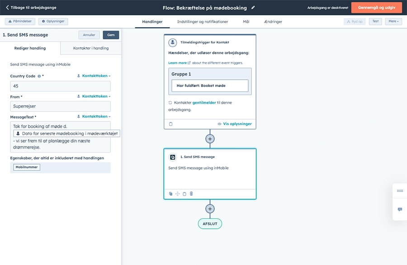Delete the Send SMS action via trash icon
This screenshot has height=265, width=407.
(x=191, y=194)
